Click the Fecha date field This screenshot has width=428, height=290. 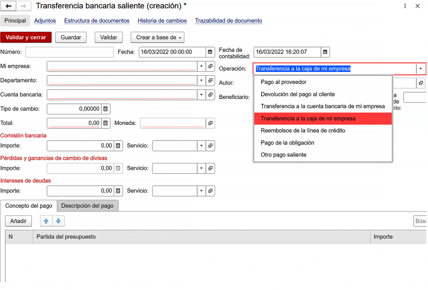point(172,52)
